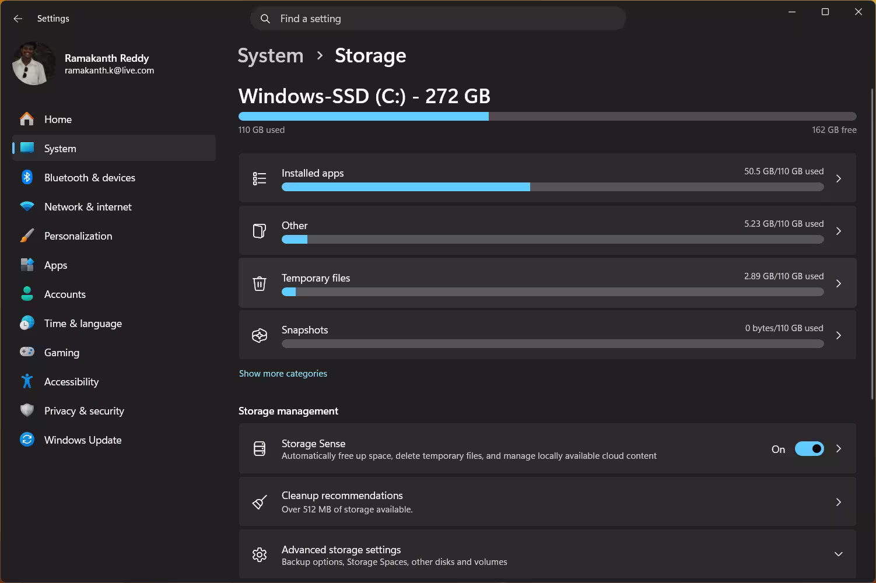Image resolution: width=876 pixels, height=583 pixels.
Task: Click the 2.89 GB/110 GB used text
Action: click(x=784, y=276)
